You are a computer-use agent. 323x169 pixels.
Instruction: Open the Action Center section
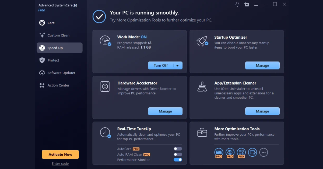(x=59, y=85)
